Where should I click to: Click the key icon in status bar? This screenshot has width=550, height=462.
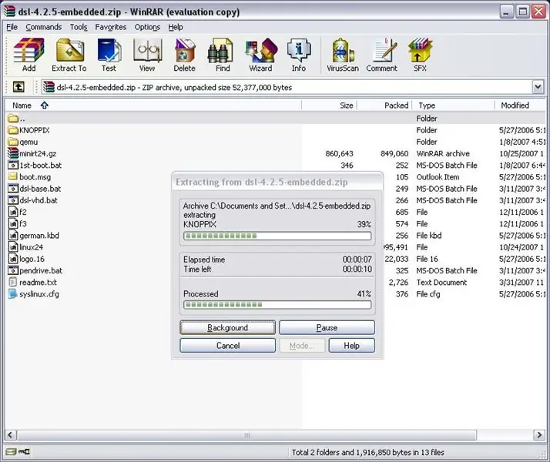point(24,451)
